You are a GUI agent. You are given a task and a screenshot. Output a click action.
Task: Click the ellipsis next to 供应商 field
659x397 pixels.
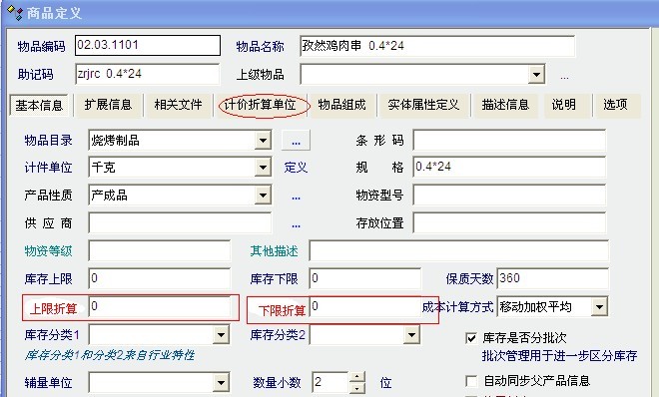tap(296, 225)
